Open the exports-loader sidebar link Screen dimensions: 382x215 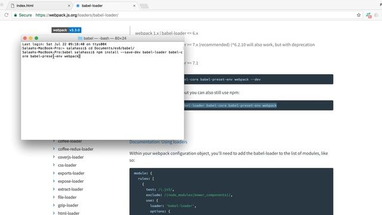71,173
